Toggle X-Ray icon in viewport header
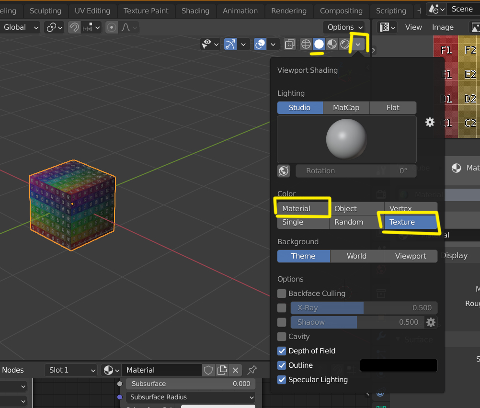 pos(290,45)
